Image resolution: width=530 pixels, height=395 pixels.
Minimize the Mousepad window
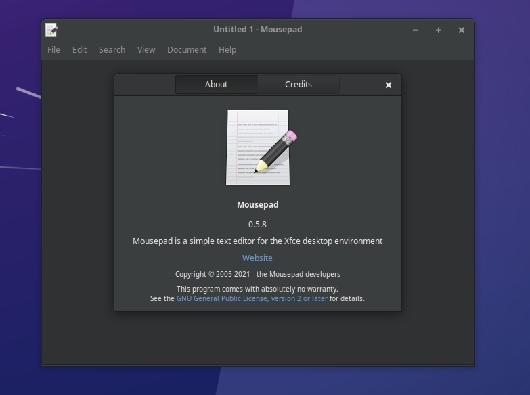tap(416, 30)
